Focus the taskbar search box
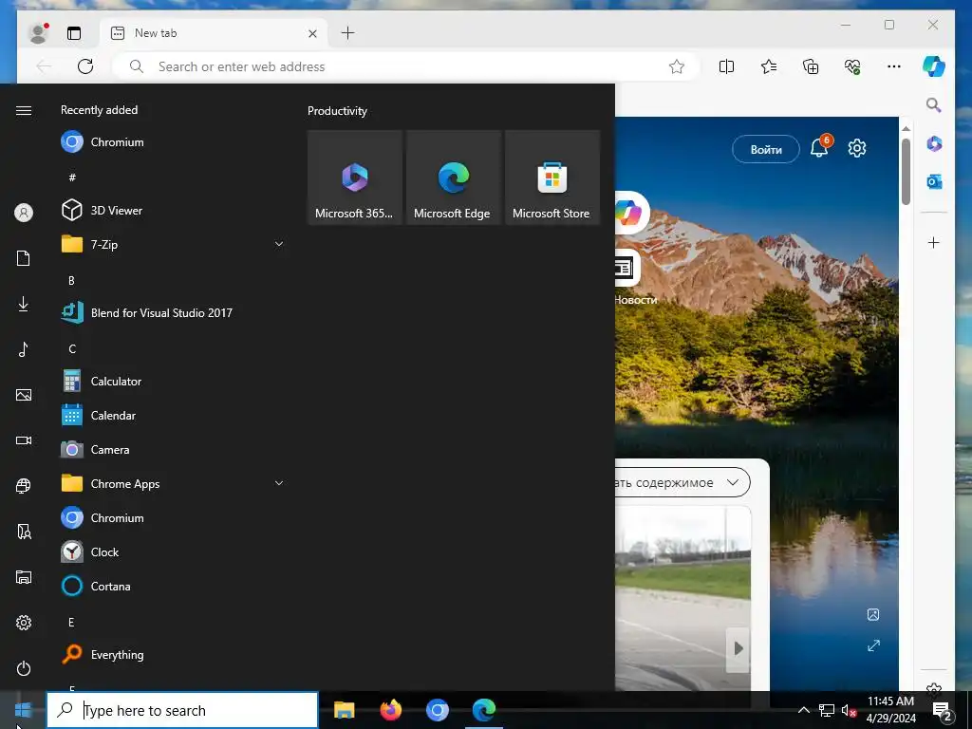Viewport: 972px width, 729px height. pyautogui.click(x=182, y=710)
